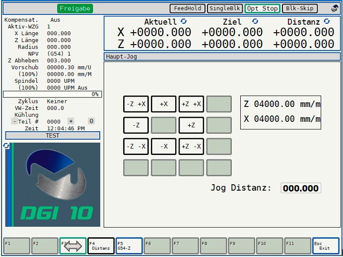This screenshot has height=257, width=343.
Task: Click the TEST program name bar
Action: click(x=53, y=136)
